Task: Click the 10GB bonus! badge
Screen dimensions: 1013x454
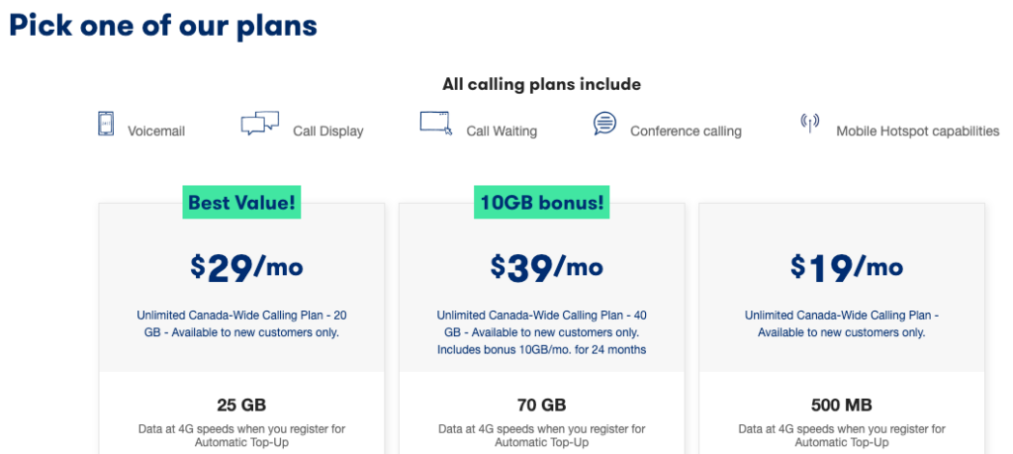Action: tap(542, 203)
